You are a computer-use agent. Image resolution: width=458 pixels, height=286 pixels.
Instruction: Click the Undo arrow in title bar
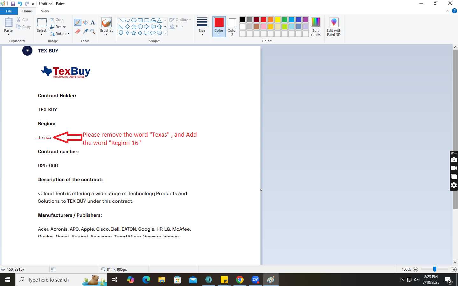pos(20,4)
